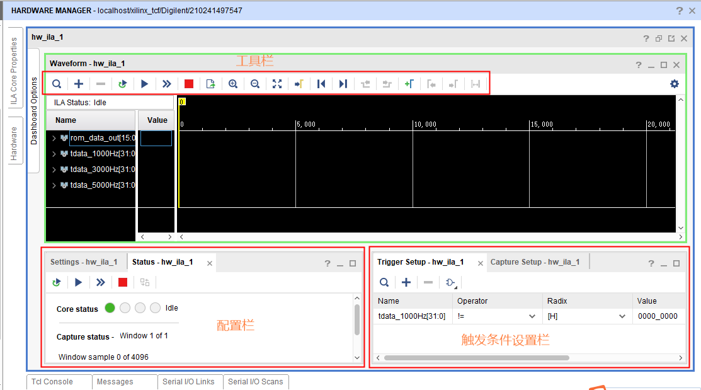Add a marker with the green plus flag icon

click(x=409, y=84)
